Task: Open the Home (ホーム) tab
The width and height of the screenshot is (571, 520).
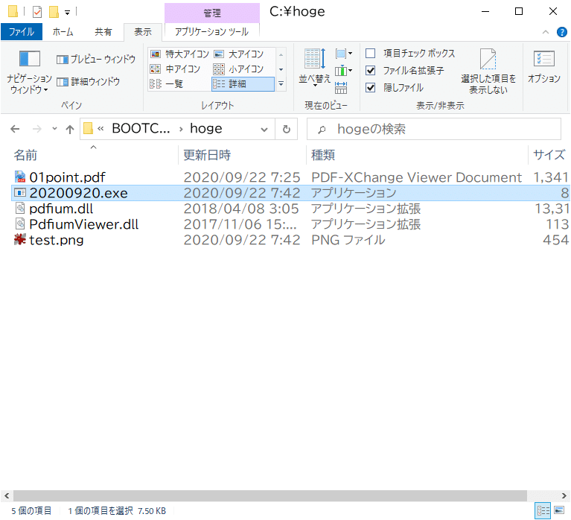Action: click(63, 32)
